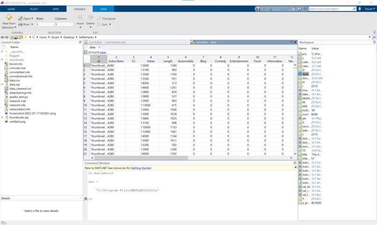Switch to the VIEW tab
Screen dimensions: 377x225
103,9
